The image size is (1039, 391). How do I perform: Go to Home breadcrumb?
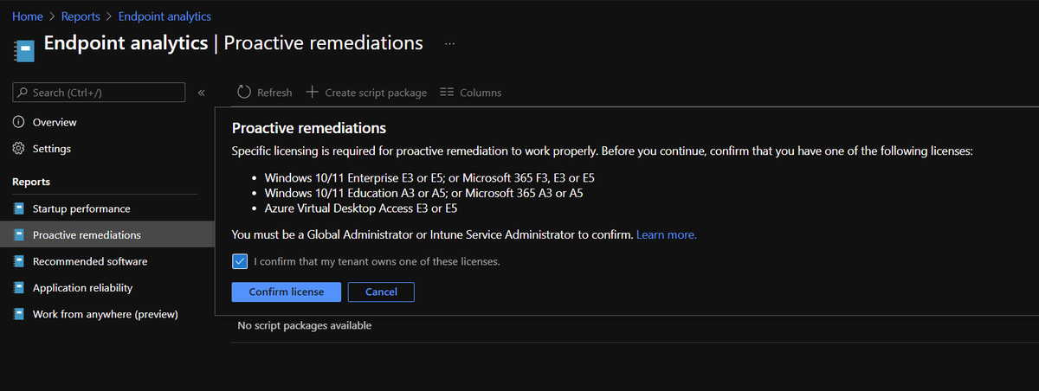[28, 16]
